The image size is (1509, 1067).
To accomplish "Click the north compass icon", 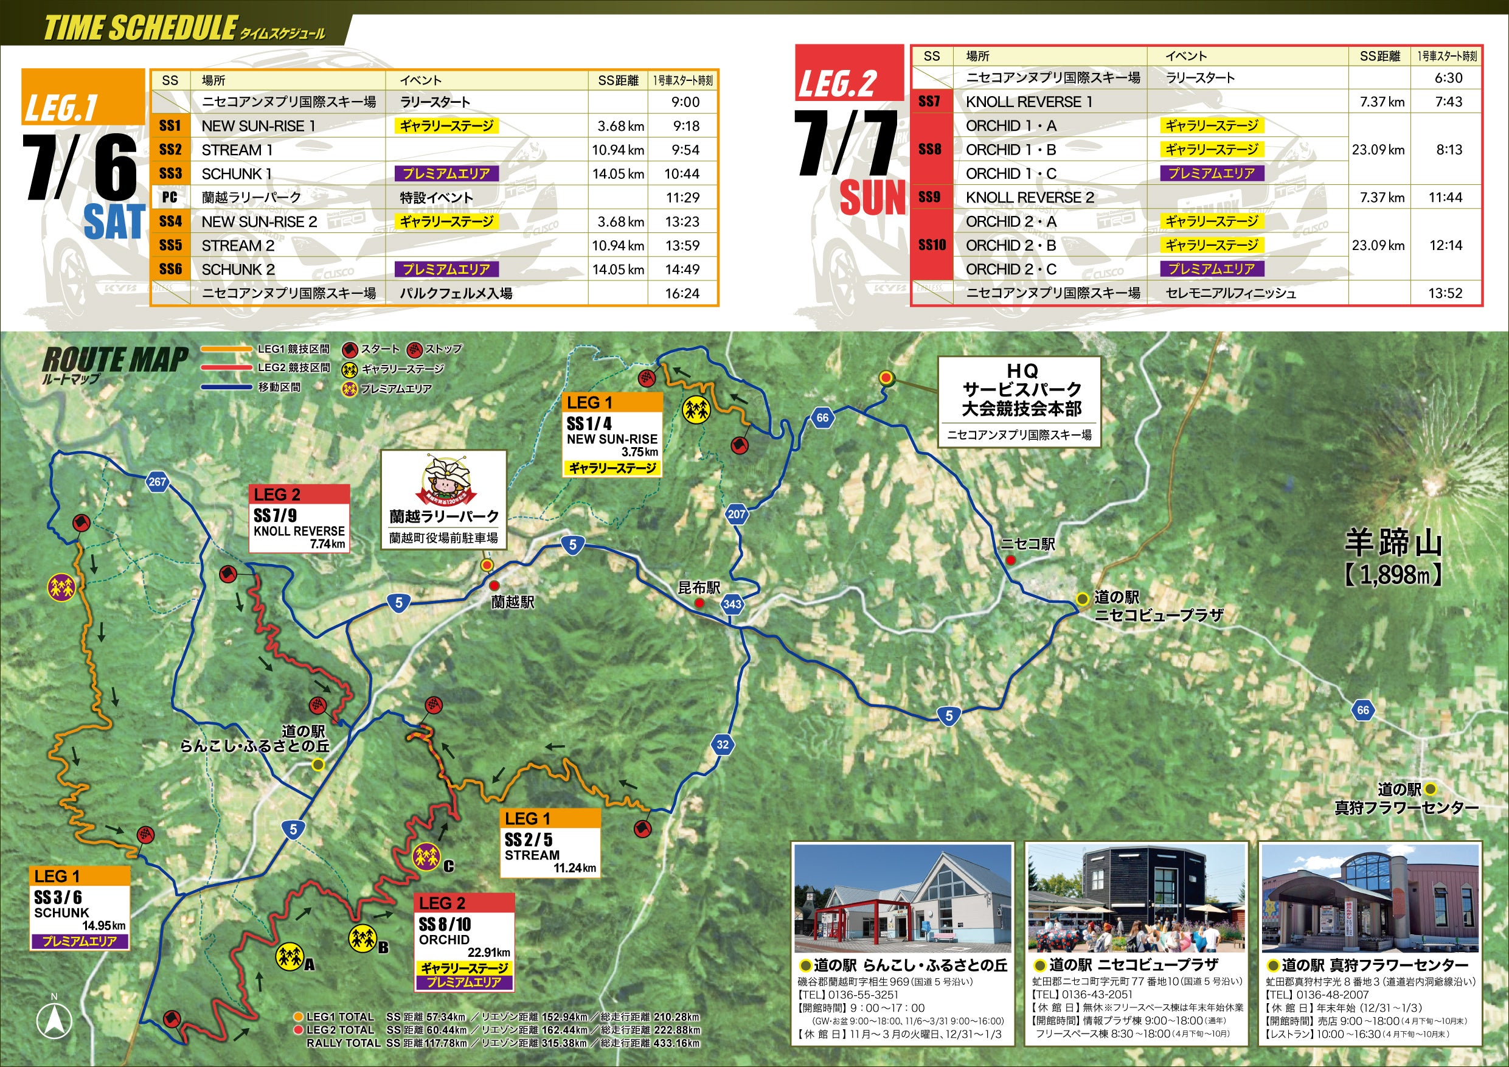I will point(55,1021).
